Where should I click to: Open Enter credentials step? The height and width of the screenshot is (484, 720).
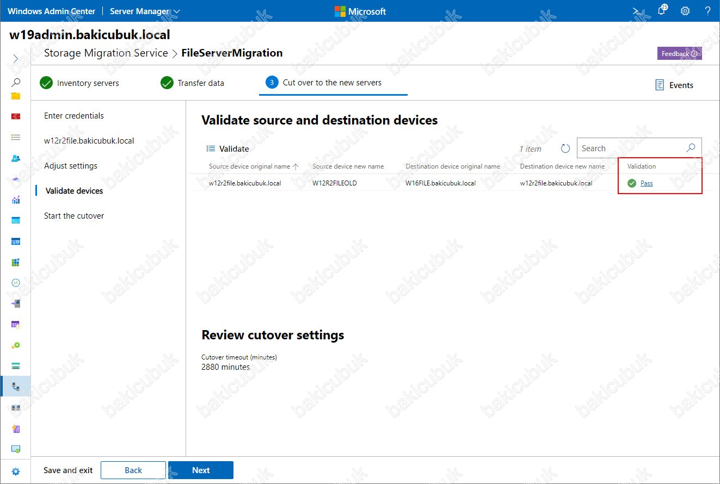pyautogui.click(x=74, y=116)
